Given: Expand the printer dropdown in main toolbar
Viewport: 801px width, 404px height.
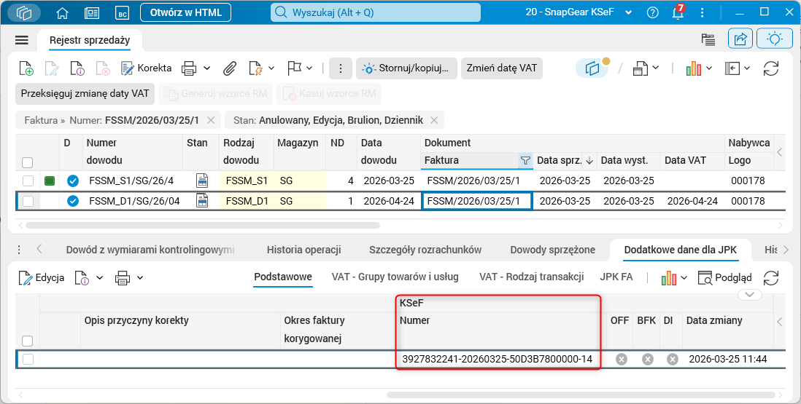Looking at the screenshot, I should coord(207,68).
